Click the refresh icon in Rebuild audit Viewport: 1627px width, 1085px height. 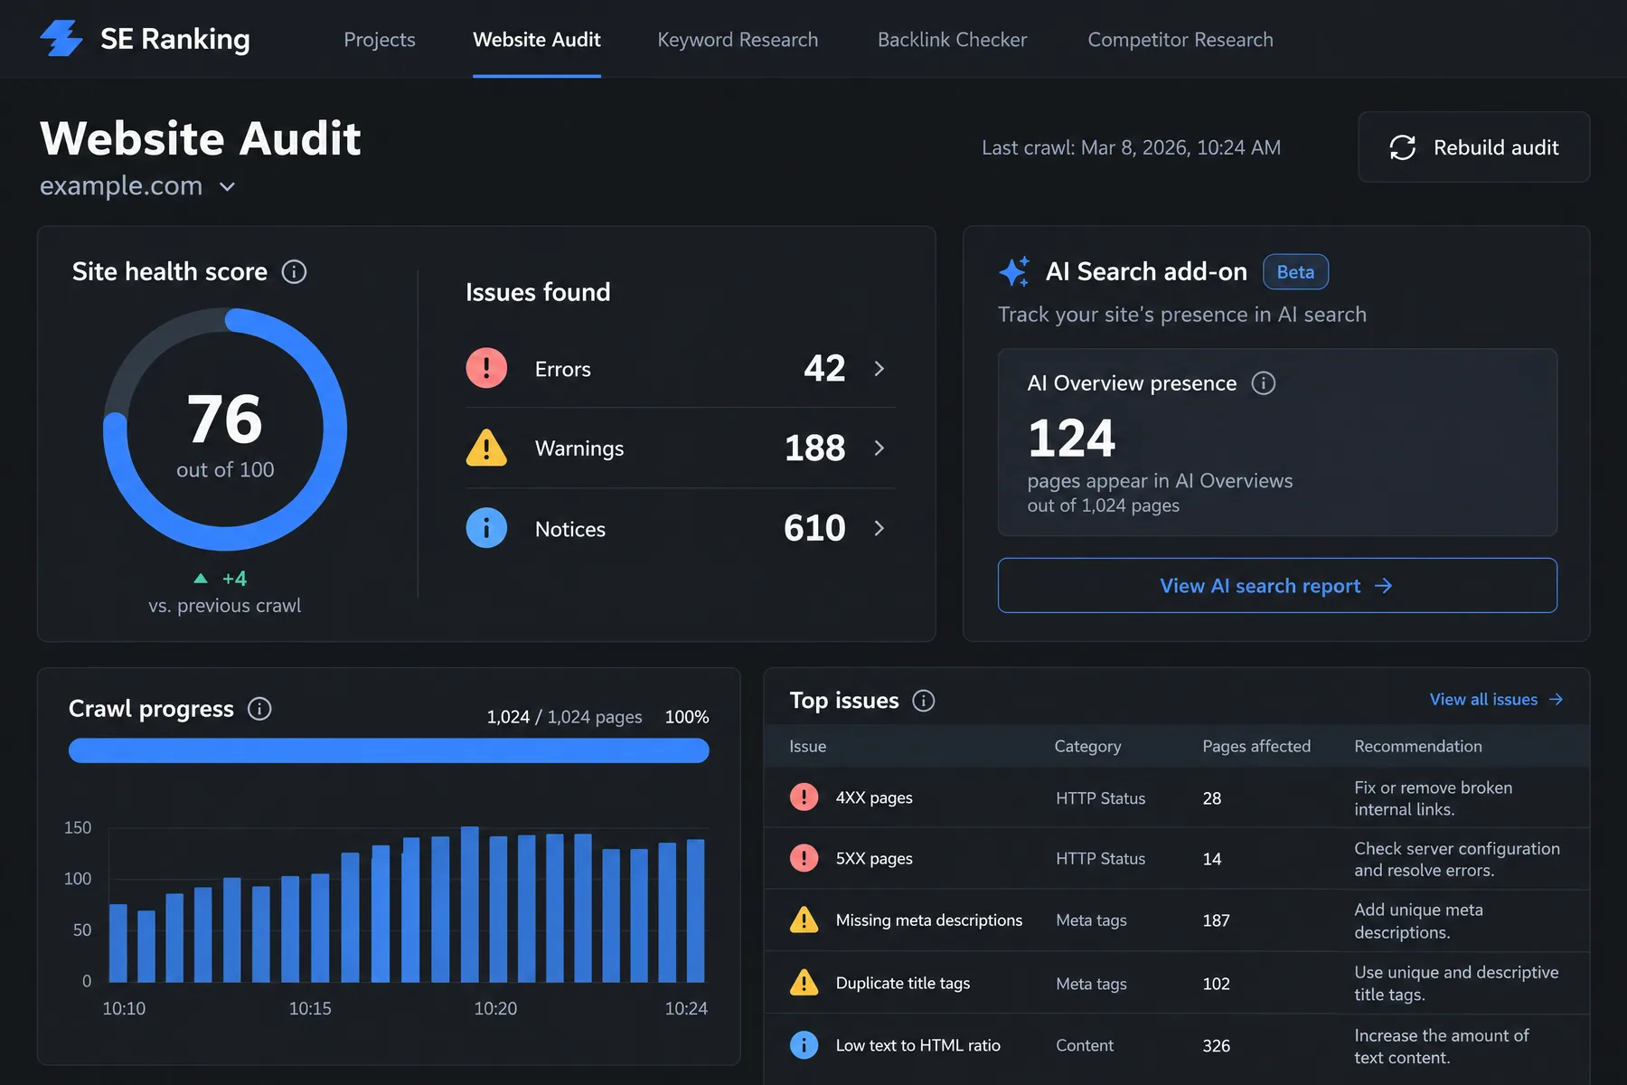coord(1403,147)
